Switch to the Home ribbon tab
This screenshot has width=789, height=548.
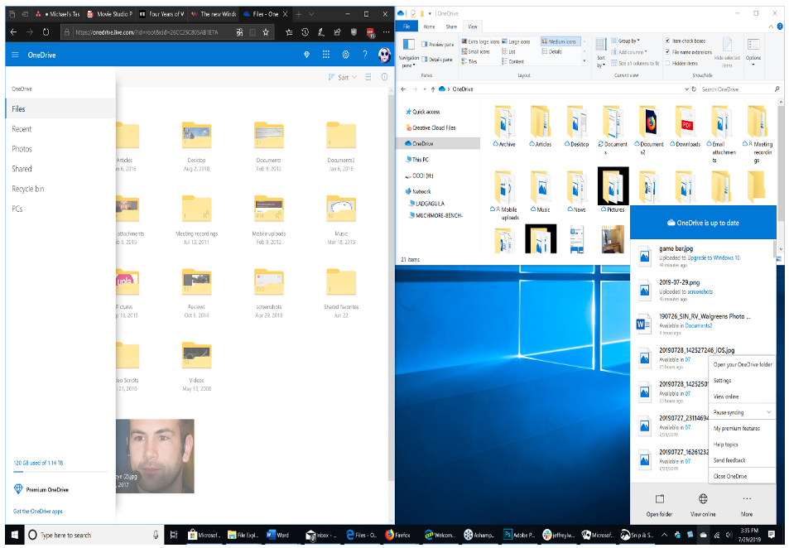pos(429,26)
